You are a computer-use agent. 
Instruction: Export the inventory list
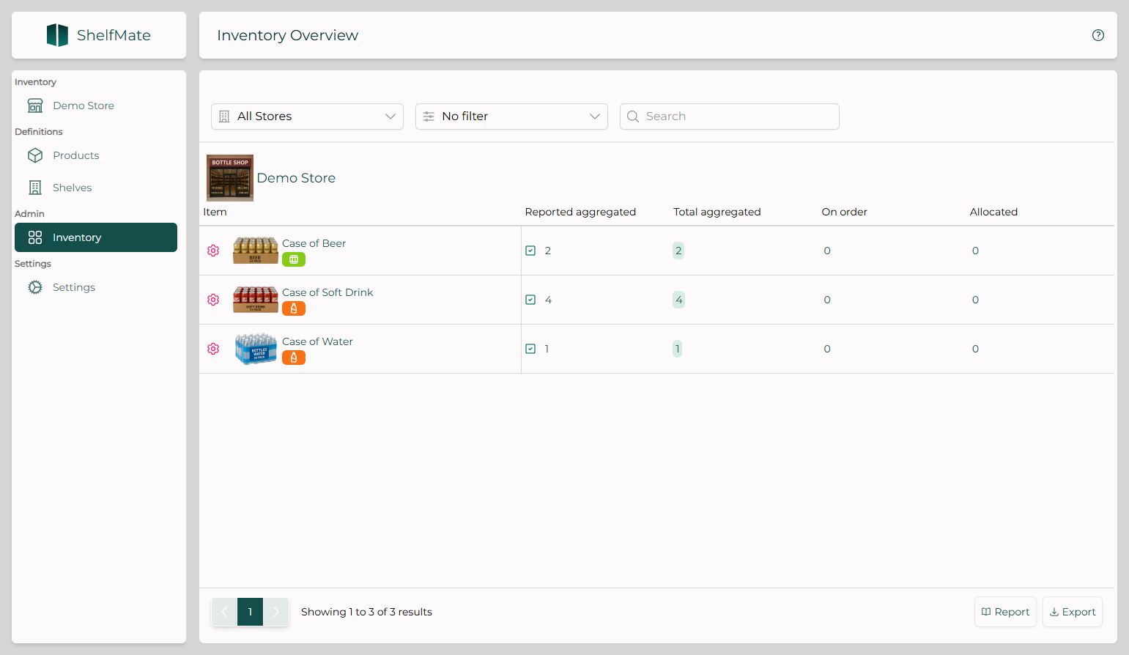pos(1073,612)
